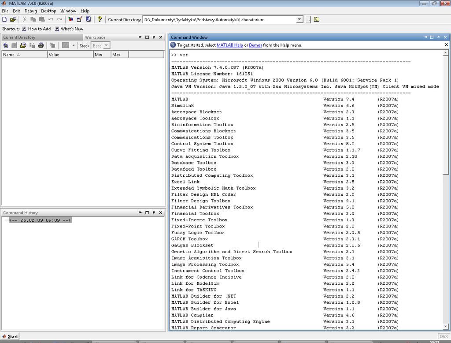Create a new M-file with the toolbar icon
Screen dimensions: 451x343
coord(4,19)
